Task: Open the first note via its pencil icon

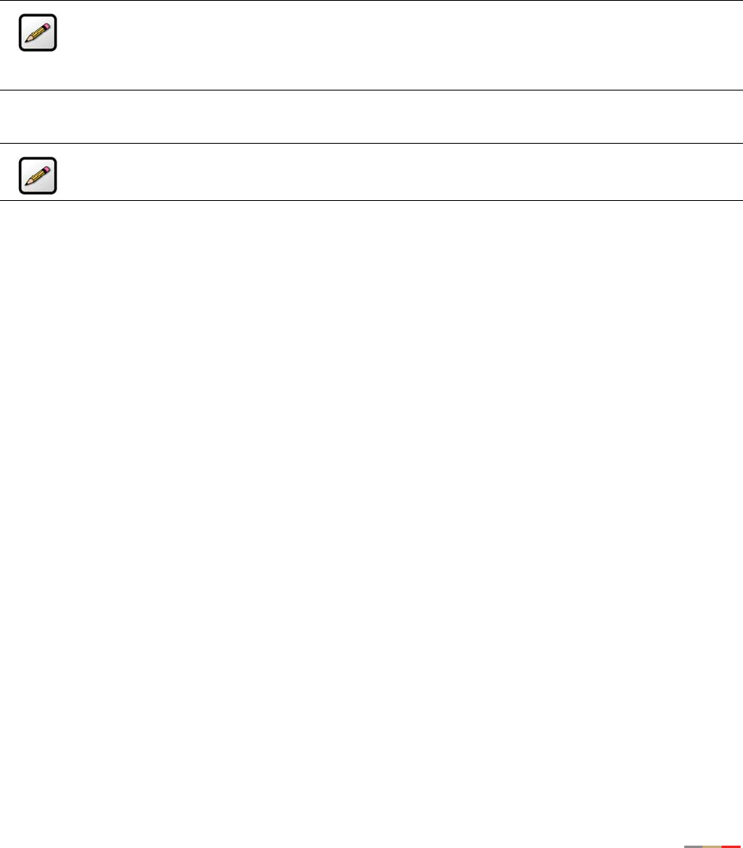Action: (38, 33)
